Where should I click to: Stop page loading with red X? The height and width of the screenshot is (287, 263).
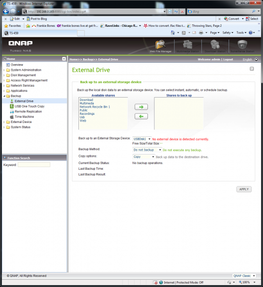coord(182,11)
